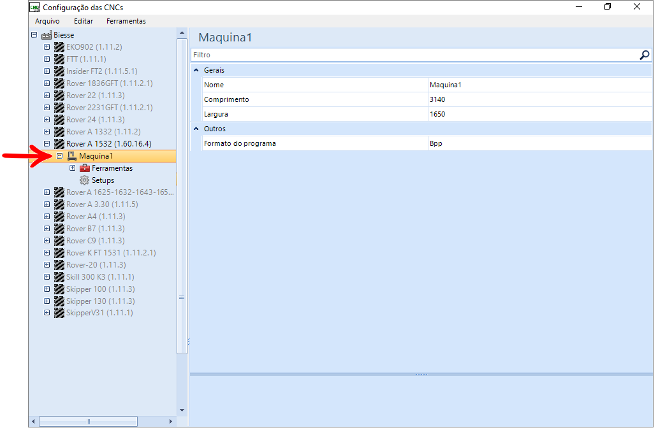Click the Rover A4 machine icon
This screenshot has width=658, height=430.
coord(59,217)
